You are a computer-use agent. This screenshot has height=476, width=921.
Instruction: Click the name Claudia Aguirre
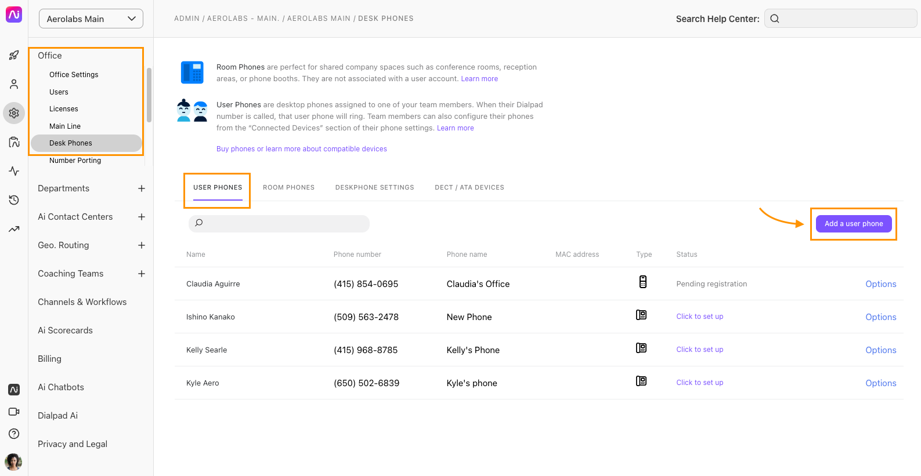click(x=213, y=284)
